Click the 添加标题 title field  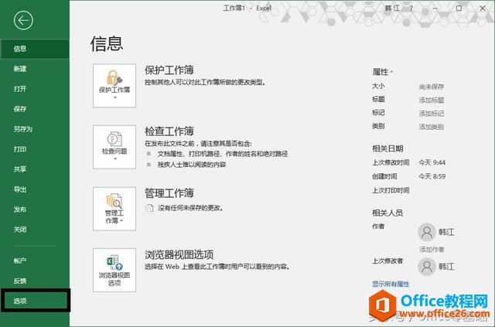432,100
